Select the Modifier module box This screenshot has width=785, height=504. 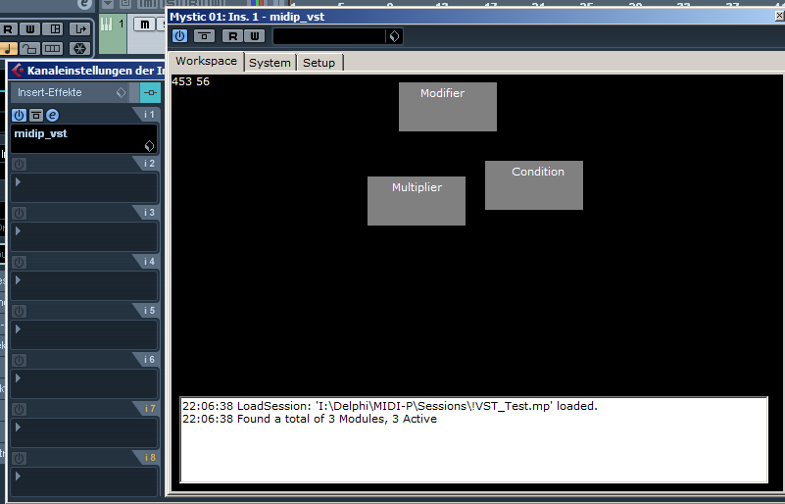point(448,107)
